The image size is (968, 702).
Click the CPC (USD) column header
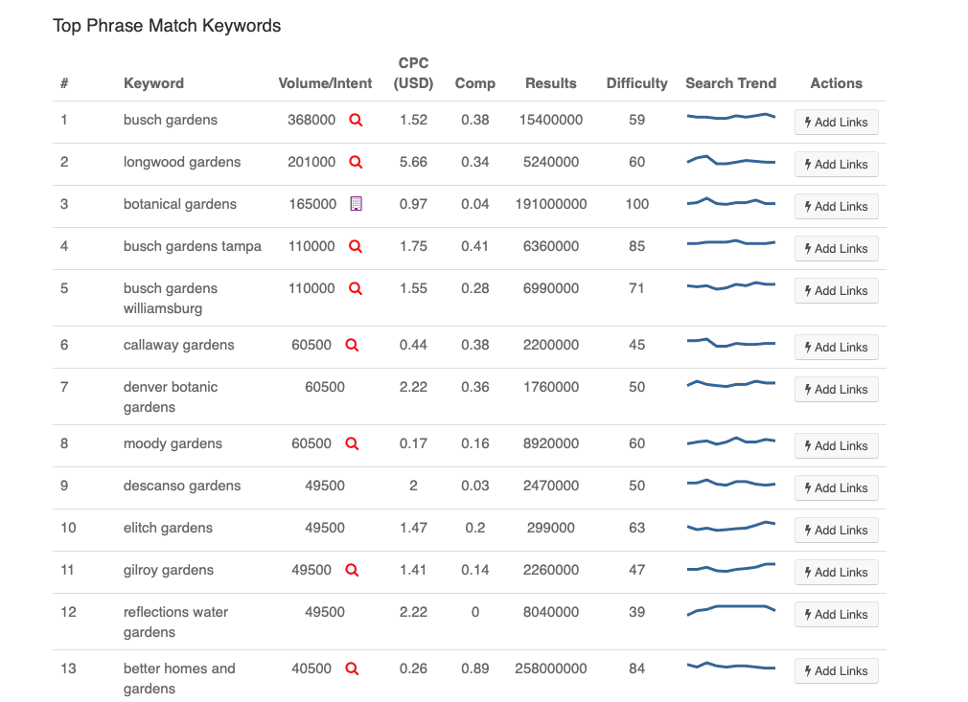click(x=413, y=74)
